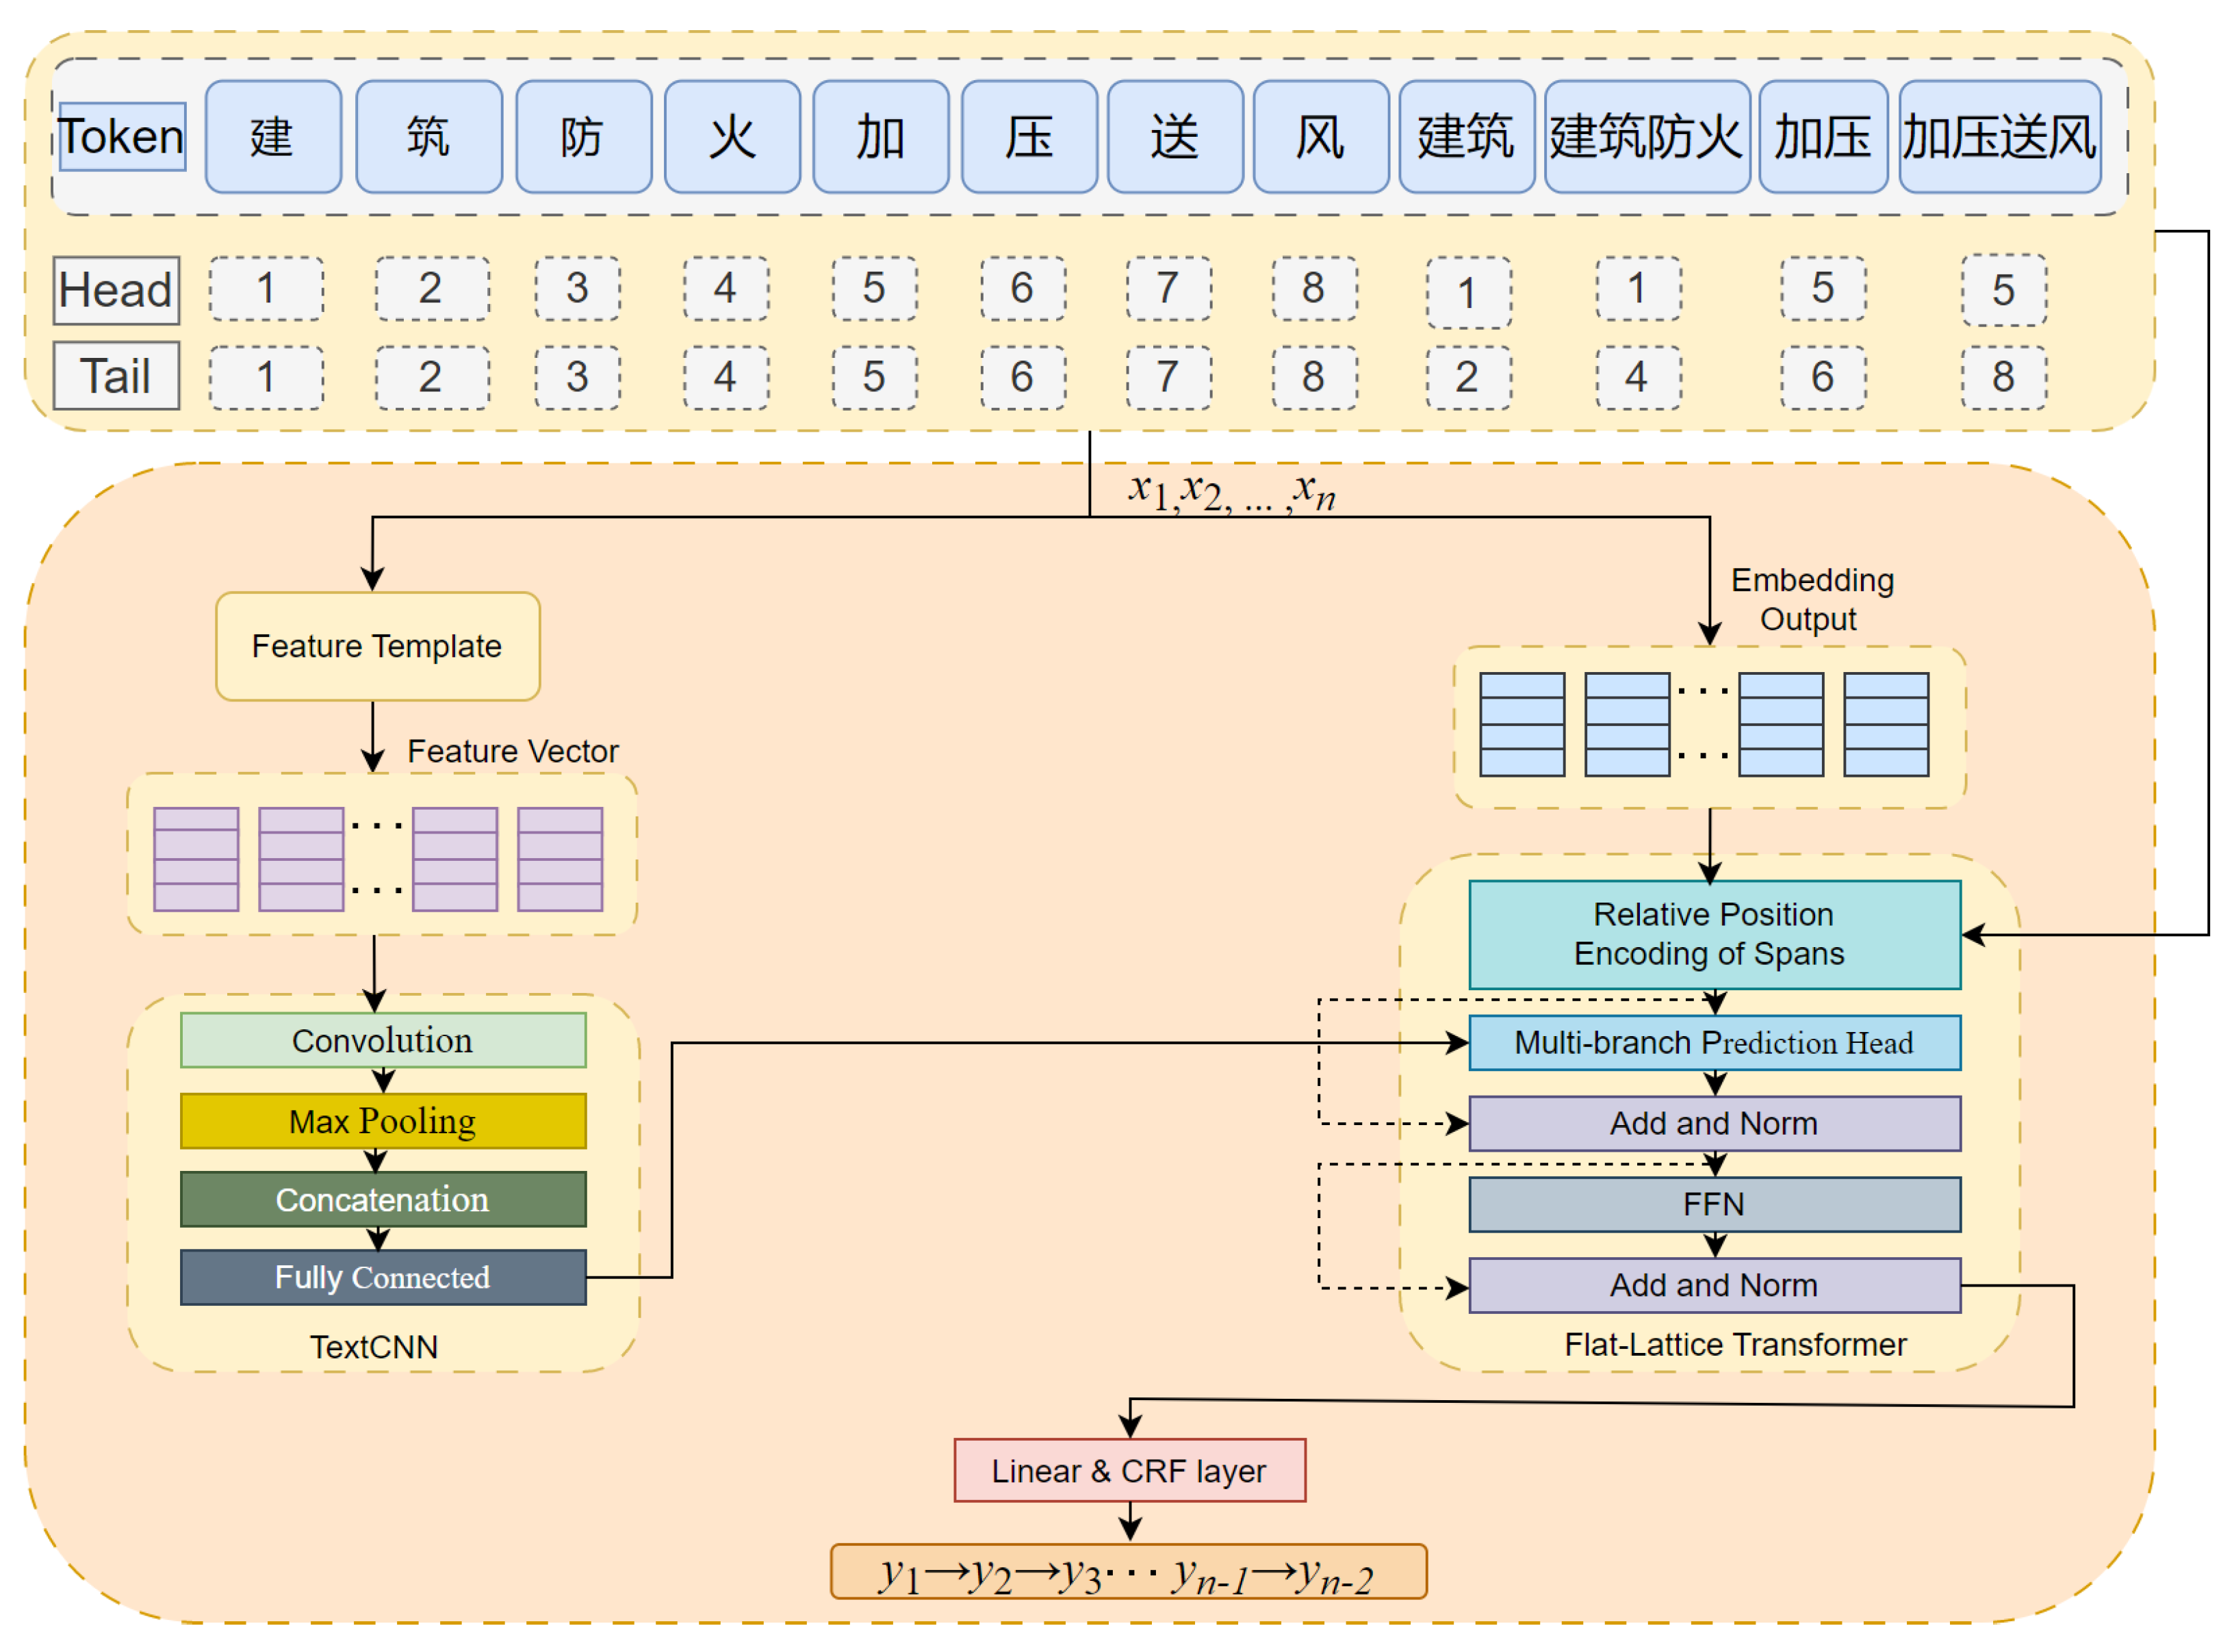The height and width of the screenshot is (1652, 2234).
Task: Click the 加压送风 token box
Action: tap(1999, 137)
